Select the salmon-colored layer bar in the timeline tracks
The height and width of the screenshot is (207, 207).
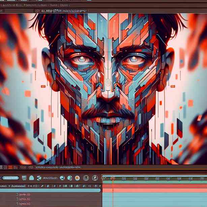click(155, 190)
